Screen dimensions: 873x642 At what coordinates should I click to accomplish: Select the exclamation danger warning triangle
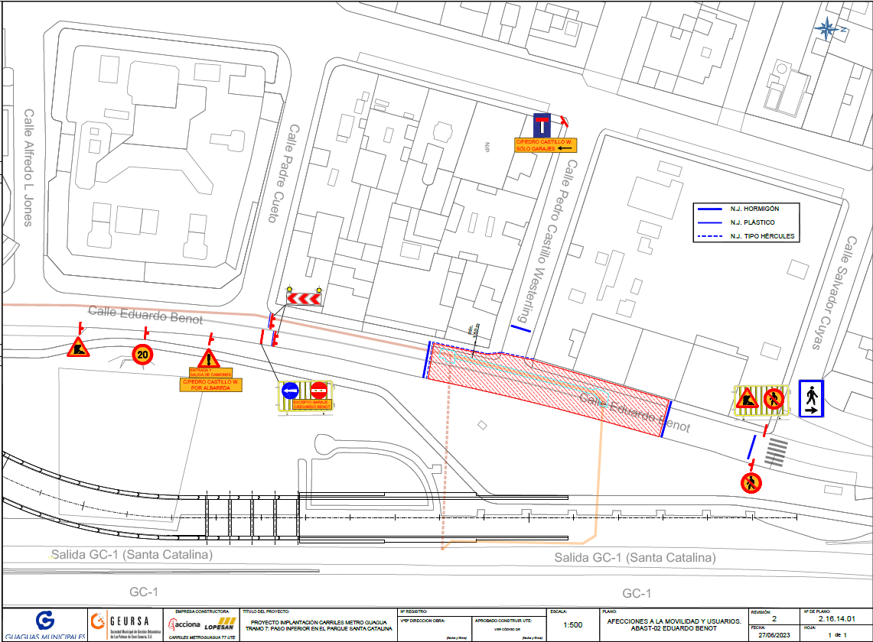coord(209,358)
